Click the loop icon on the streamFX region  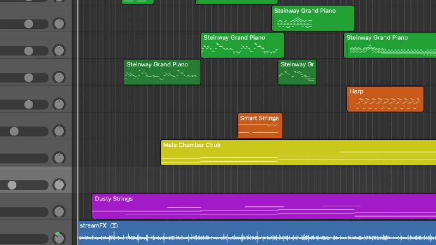point(114,225)
